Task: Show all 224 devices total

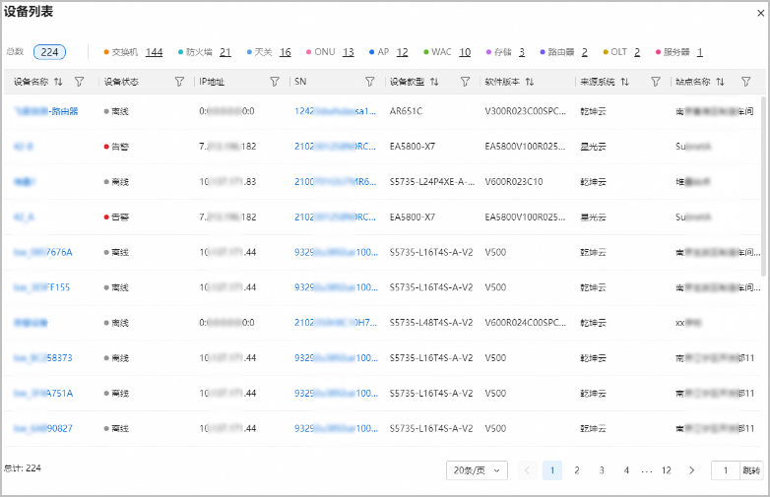Action: 49,52
